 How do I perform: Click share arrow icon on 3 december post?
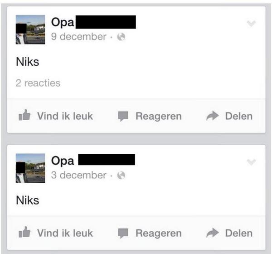pos(213,233)
